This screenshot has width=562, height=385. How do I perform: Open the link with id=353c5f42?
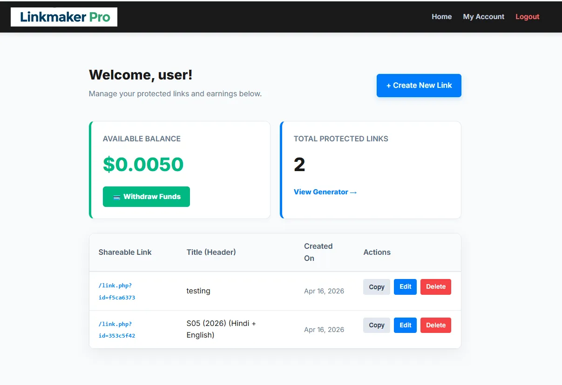116,330
